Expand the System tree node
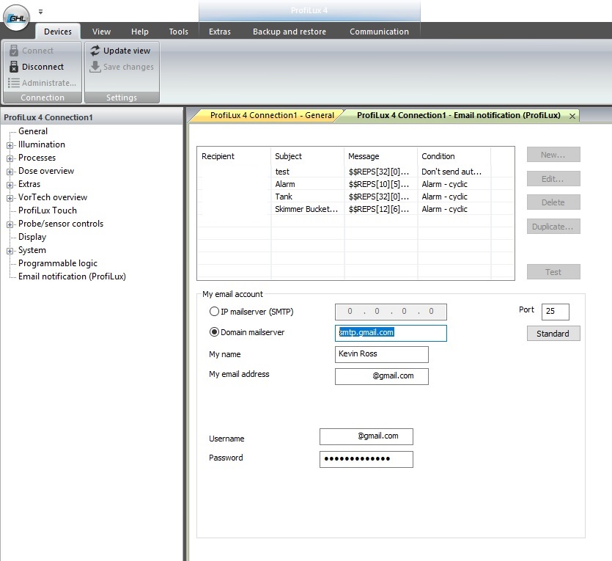612x561 pixels. pos(10,251)
